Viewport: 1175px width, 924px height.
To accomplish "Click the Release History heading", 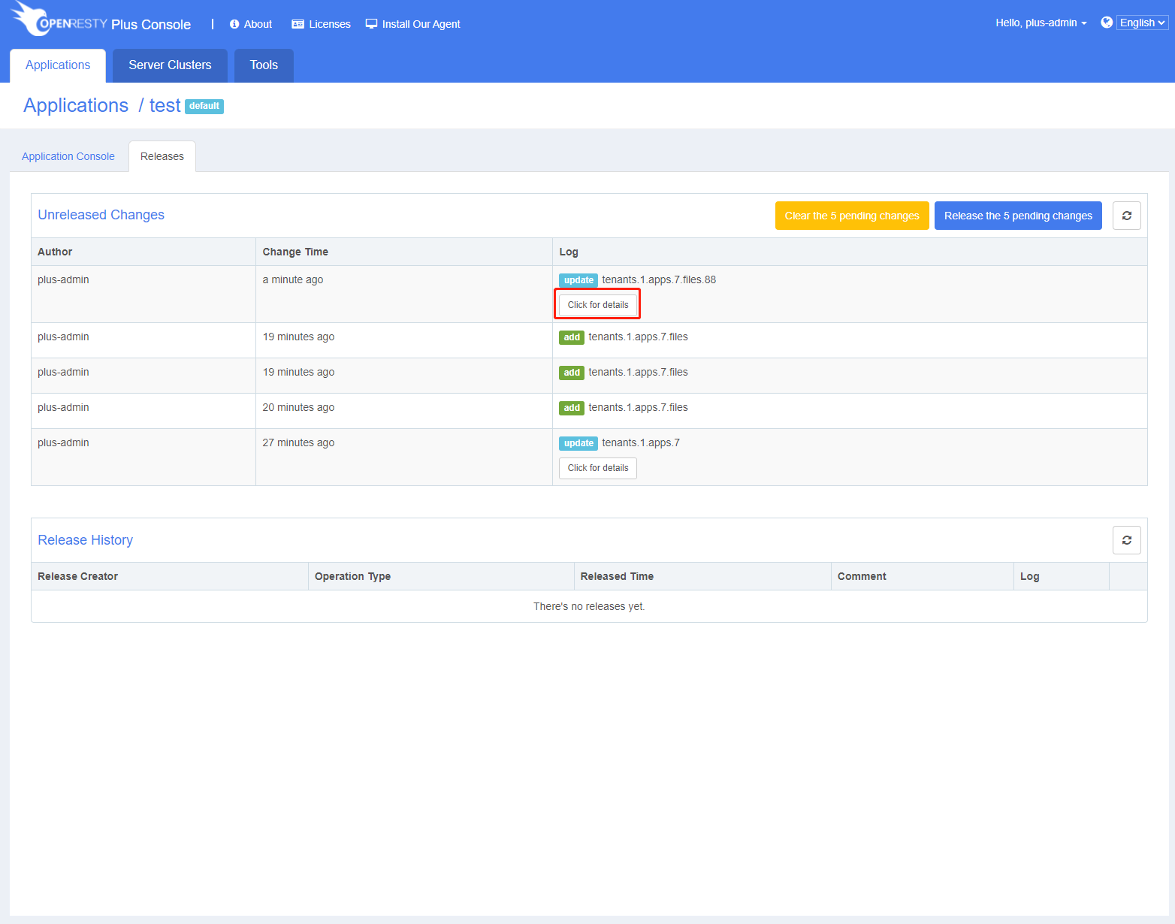I will coord(85,540).
